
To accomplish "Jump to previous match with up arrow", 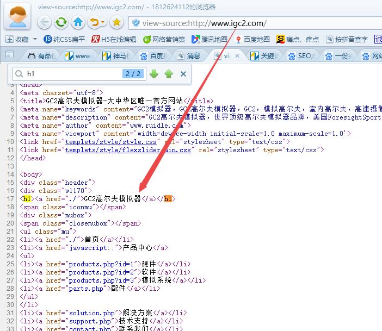I will pyautogui.click(x=169, y=74).
